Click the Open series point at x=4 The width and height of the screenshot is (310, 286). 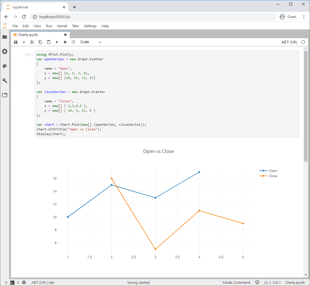pyautogui.click(x=199, y=172)
